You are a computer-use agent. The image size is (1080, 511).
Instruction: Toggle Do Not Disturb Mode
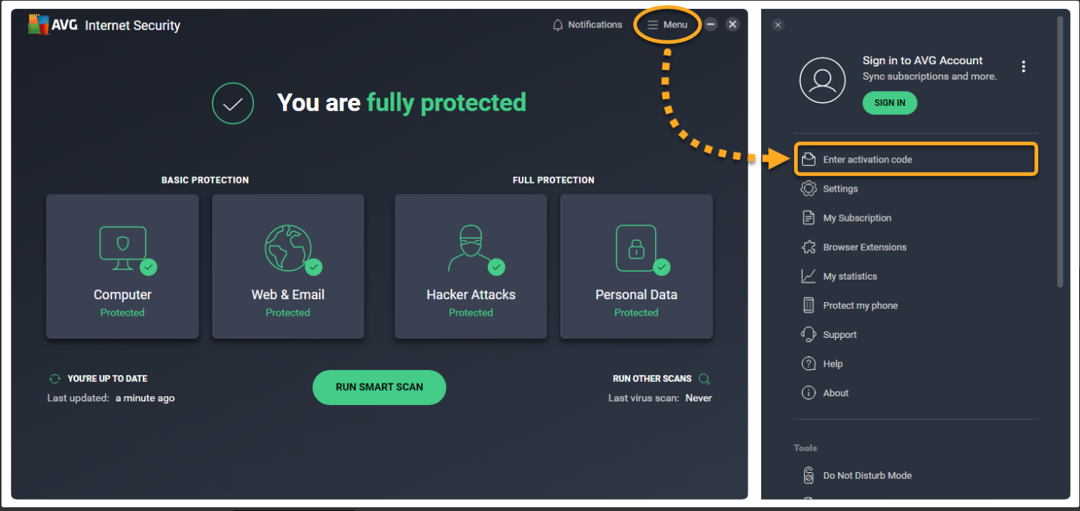(x=866, y=475)
